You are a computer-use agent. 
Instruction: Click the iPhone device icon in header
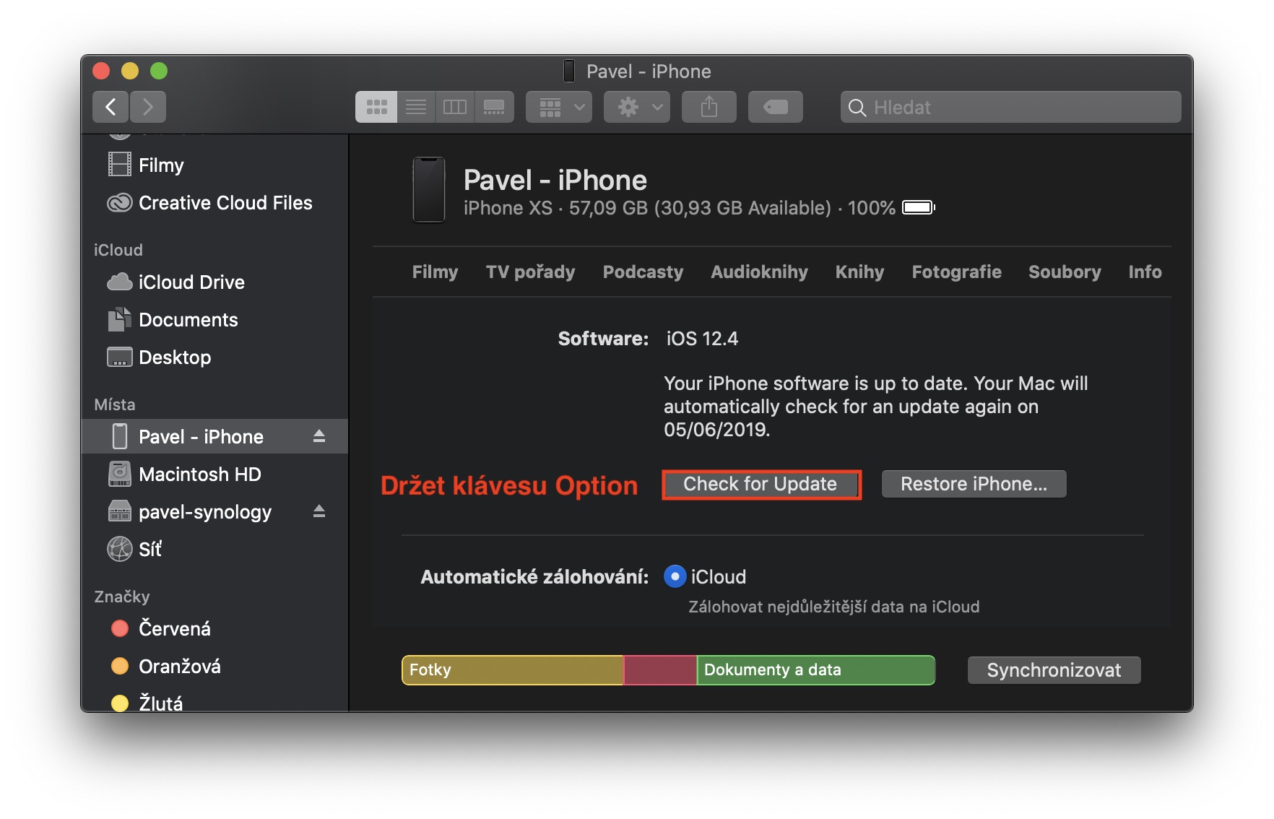click(429, 190)
